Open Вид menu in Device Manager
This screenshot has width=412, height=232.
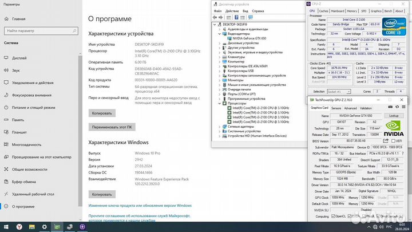click(245, 11)
